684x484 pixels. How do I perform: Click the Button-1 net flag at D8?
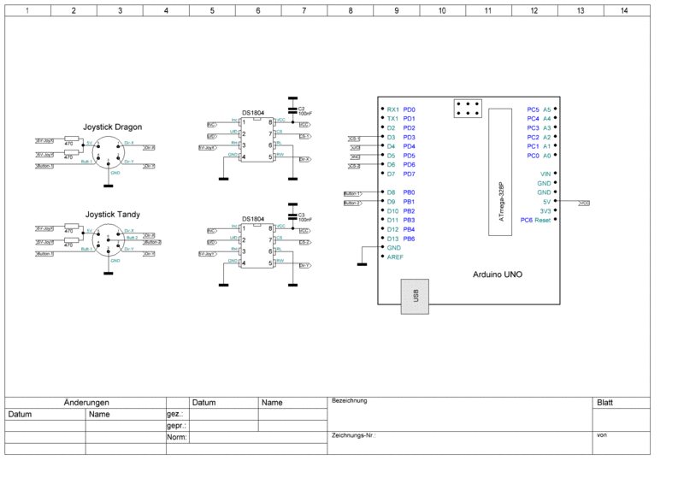352,194
